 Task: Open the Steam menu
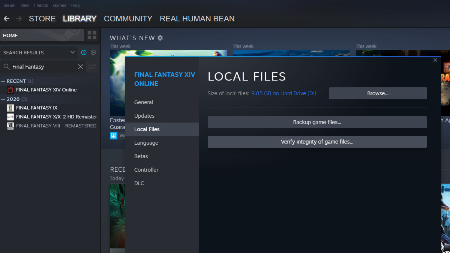[x=9, y=5]
